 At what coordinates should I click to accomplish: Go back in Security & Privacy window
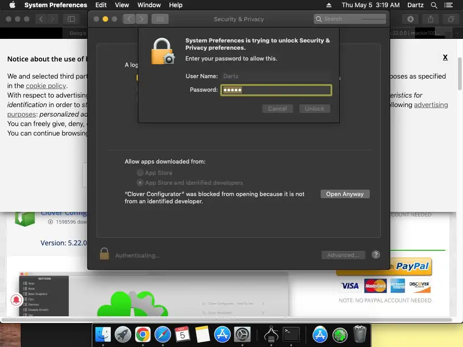129,19
